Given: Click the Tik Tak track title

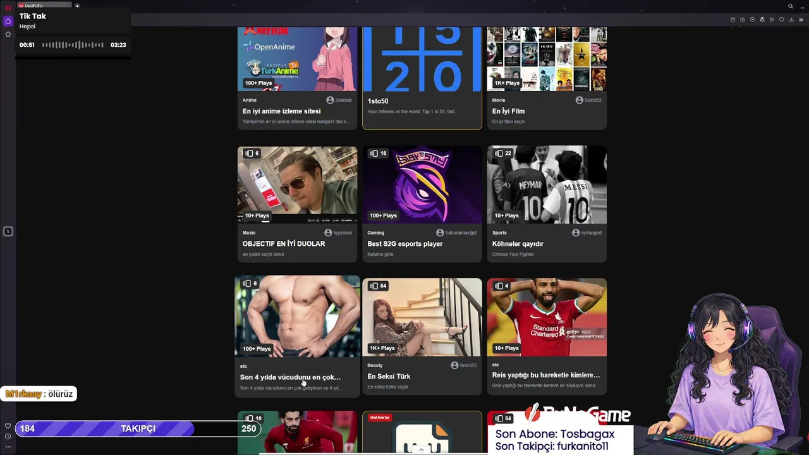Looking at the screenshot, I should (32, 16).
